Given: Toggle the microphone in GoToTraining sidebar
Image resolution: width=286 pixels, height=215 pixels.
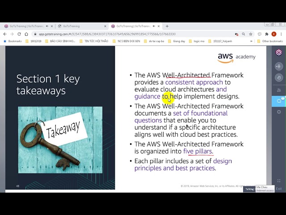Looking at the screenshot, I should 279,66.
